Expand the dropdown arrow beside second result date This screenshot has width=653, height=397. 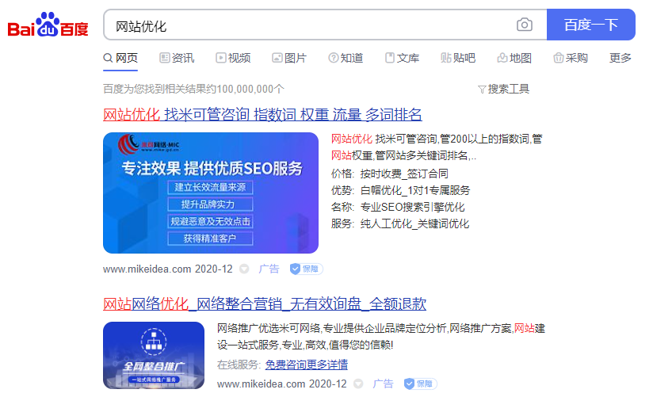[358, 384]
